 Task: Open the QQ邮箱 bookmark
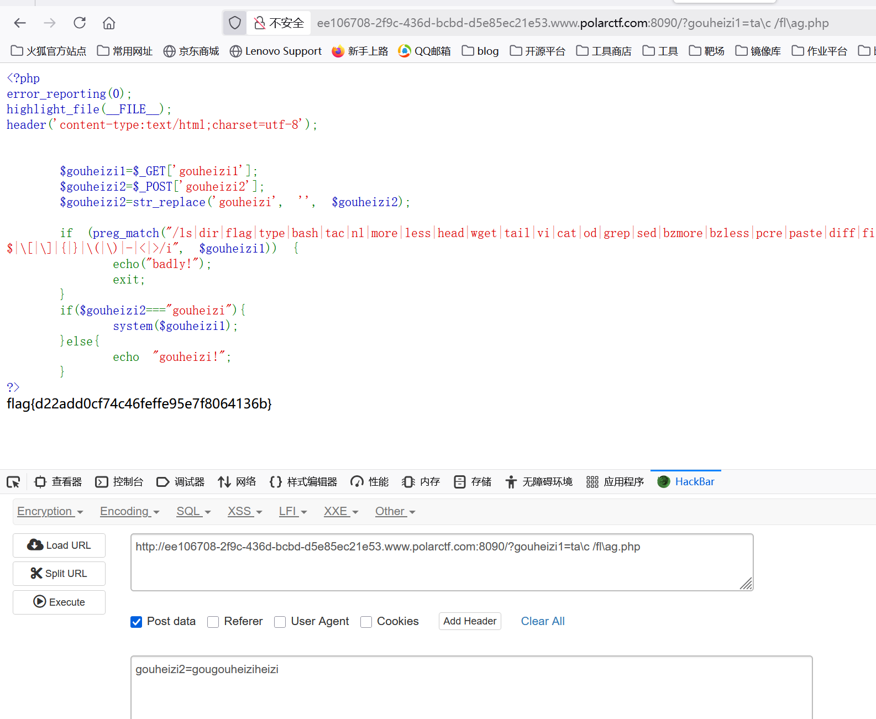[424, 51]
